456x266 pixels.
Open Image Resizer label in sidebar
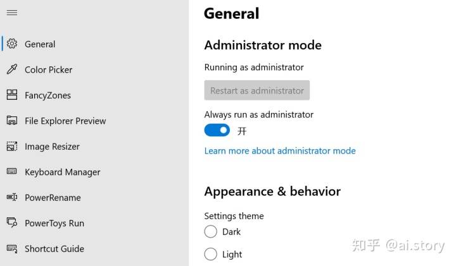coord(52,147)
